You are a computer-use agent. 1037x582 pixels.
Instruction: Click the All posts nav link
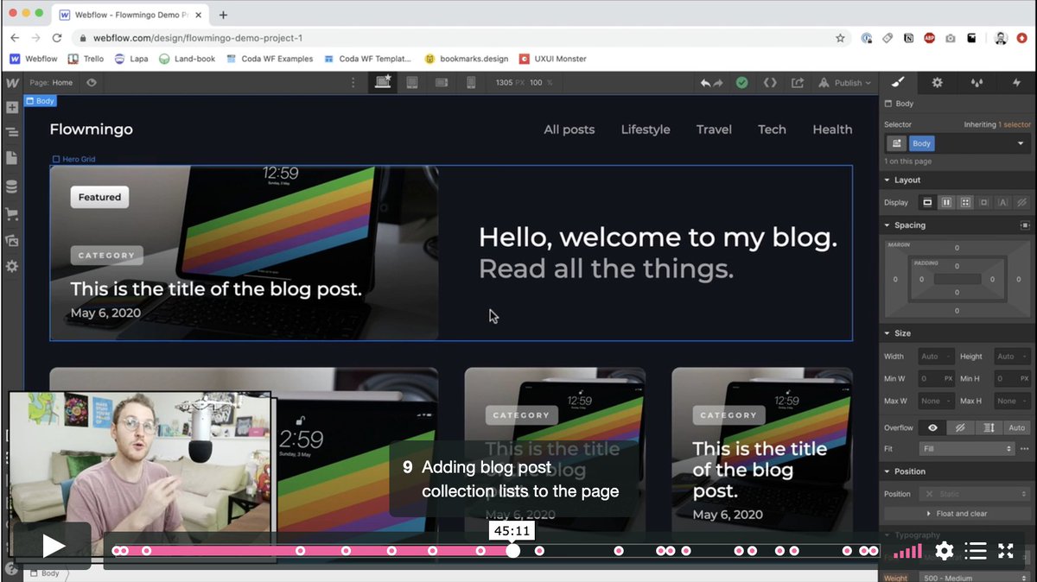pos(569,130)
